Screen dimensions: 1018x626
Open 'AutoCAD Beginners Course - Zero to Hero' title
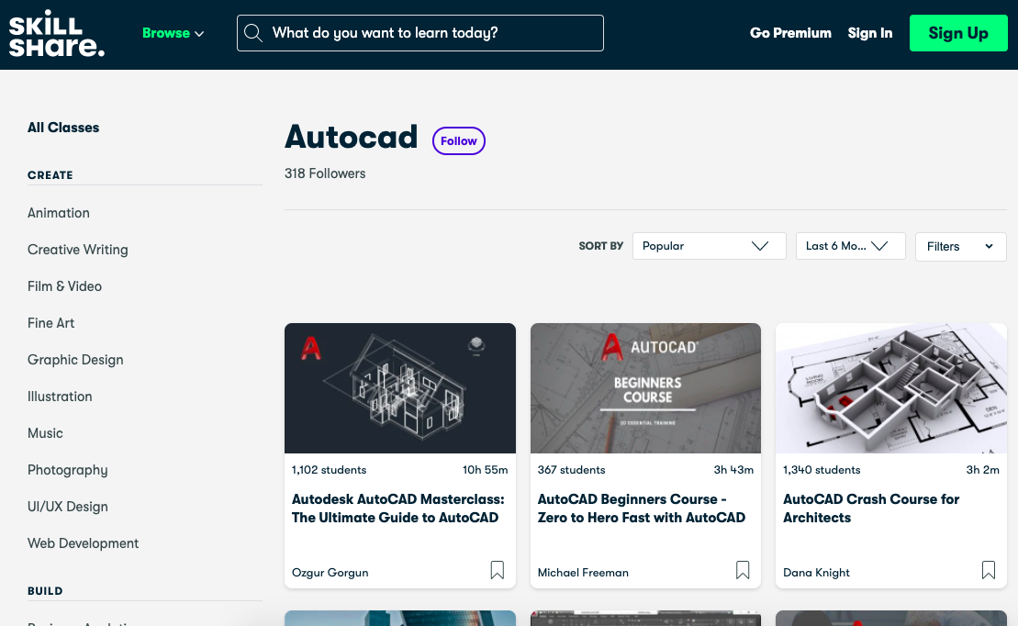642,509
